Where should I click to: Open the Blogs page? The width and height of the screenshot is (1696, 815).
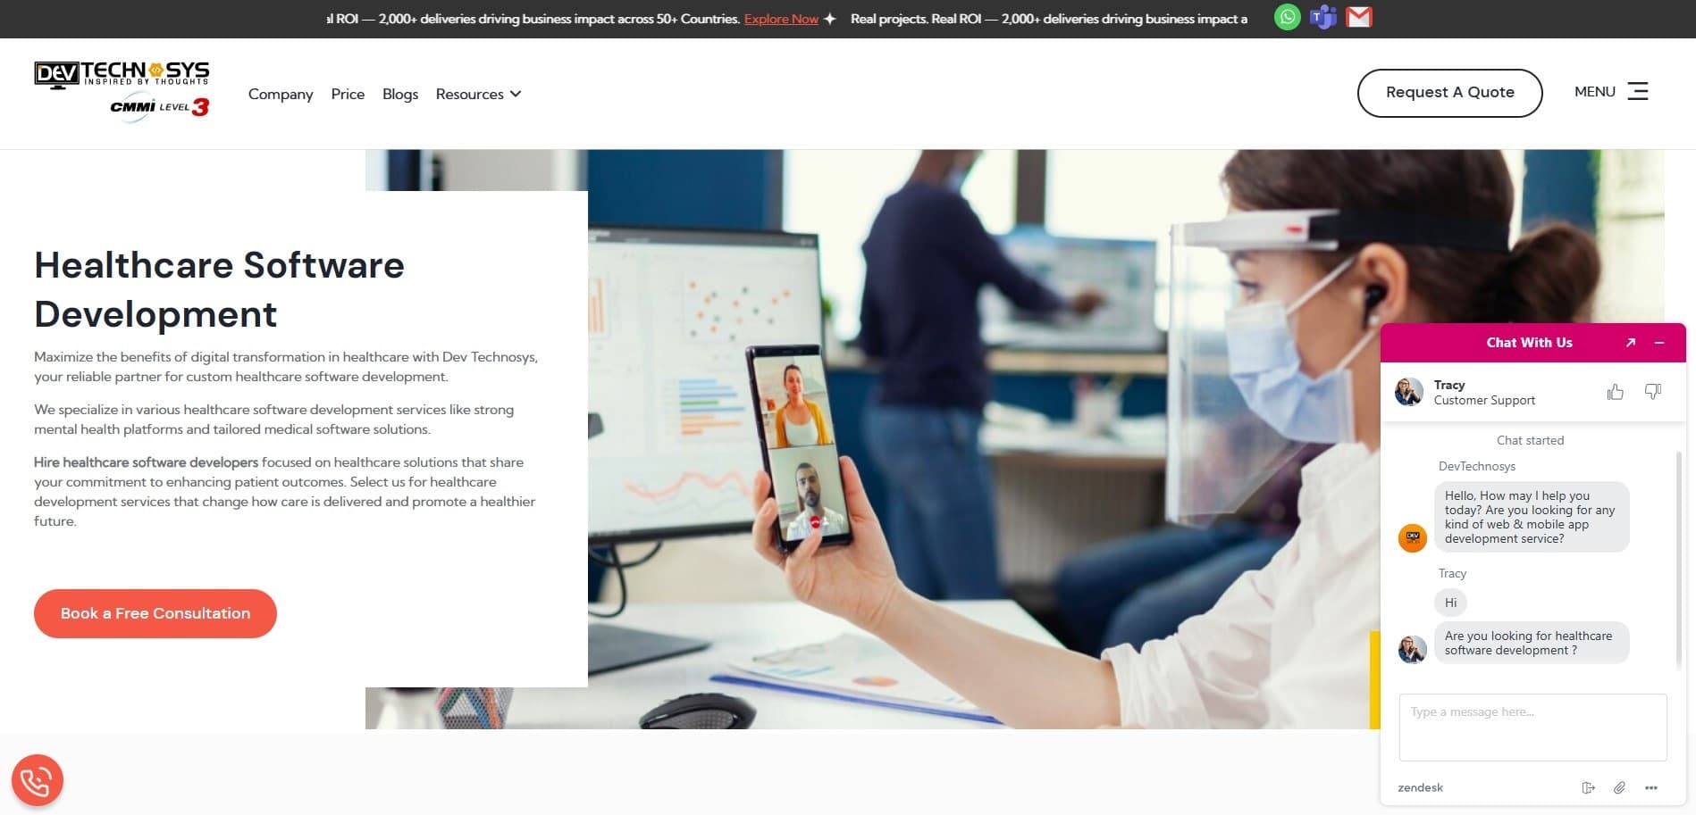pyautogui.click(x=400, y=94)
